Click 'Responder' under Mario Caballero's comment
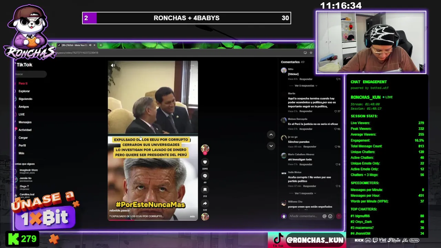Image resolution: width=441 pixels, height=248 pixels. click(x=306, y=164)
